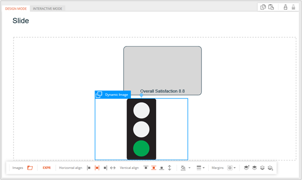Image resolution: width=302 pixels, height=180 pixels.
Task: Bring the object to front layer
Action: [x=246, y=168]
